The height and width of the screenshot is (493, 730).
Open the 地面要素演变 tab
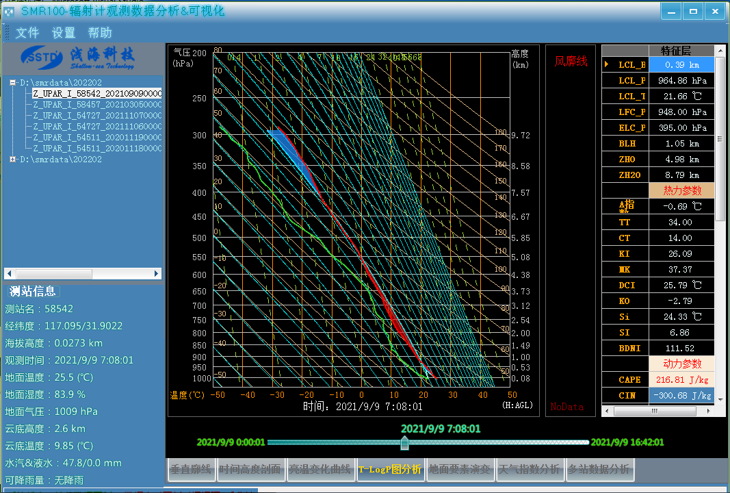coord(460,469)
